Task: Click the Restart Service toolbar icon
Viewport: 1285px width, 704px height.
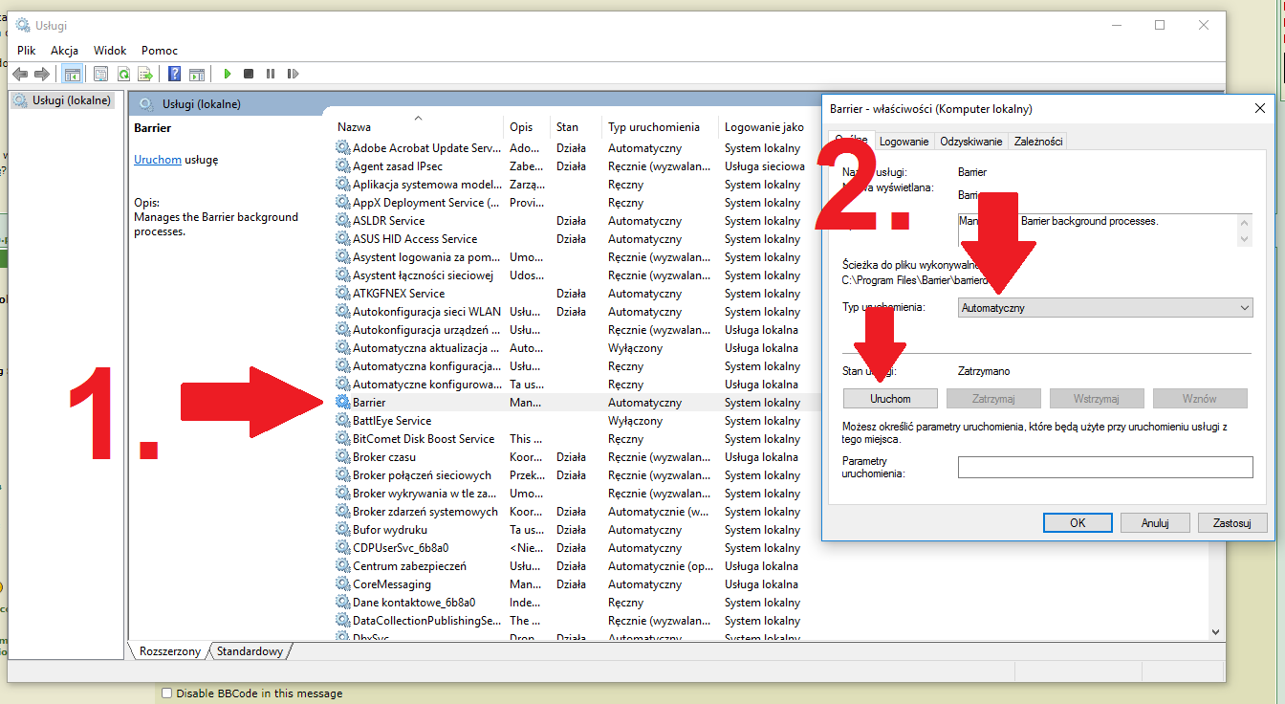Action: click(293, 74)
